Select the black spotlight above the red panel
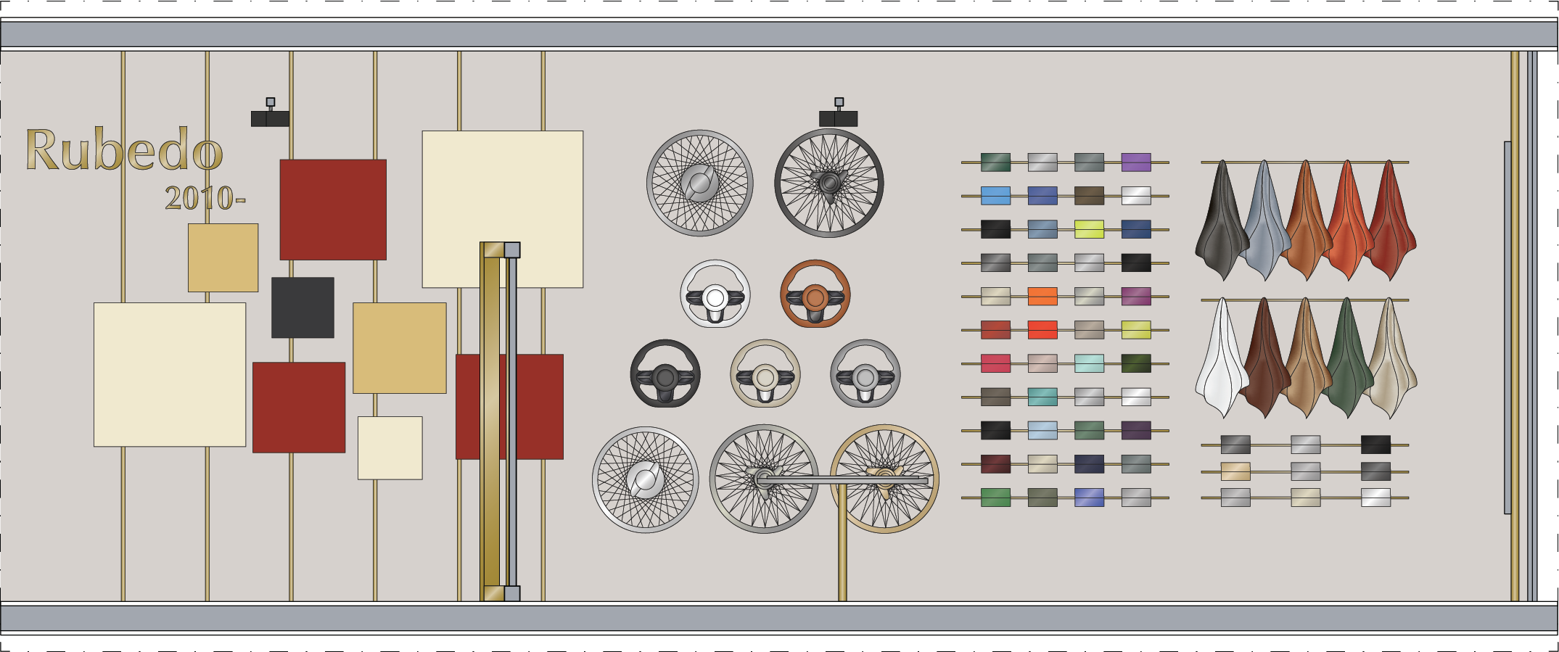The height and width of the screenshot is (652, 1559). pos(270,113)
